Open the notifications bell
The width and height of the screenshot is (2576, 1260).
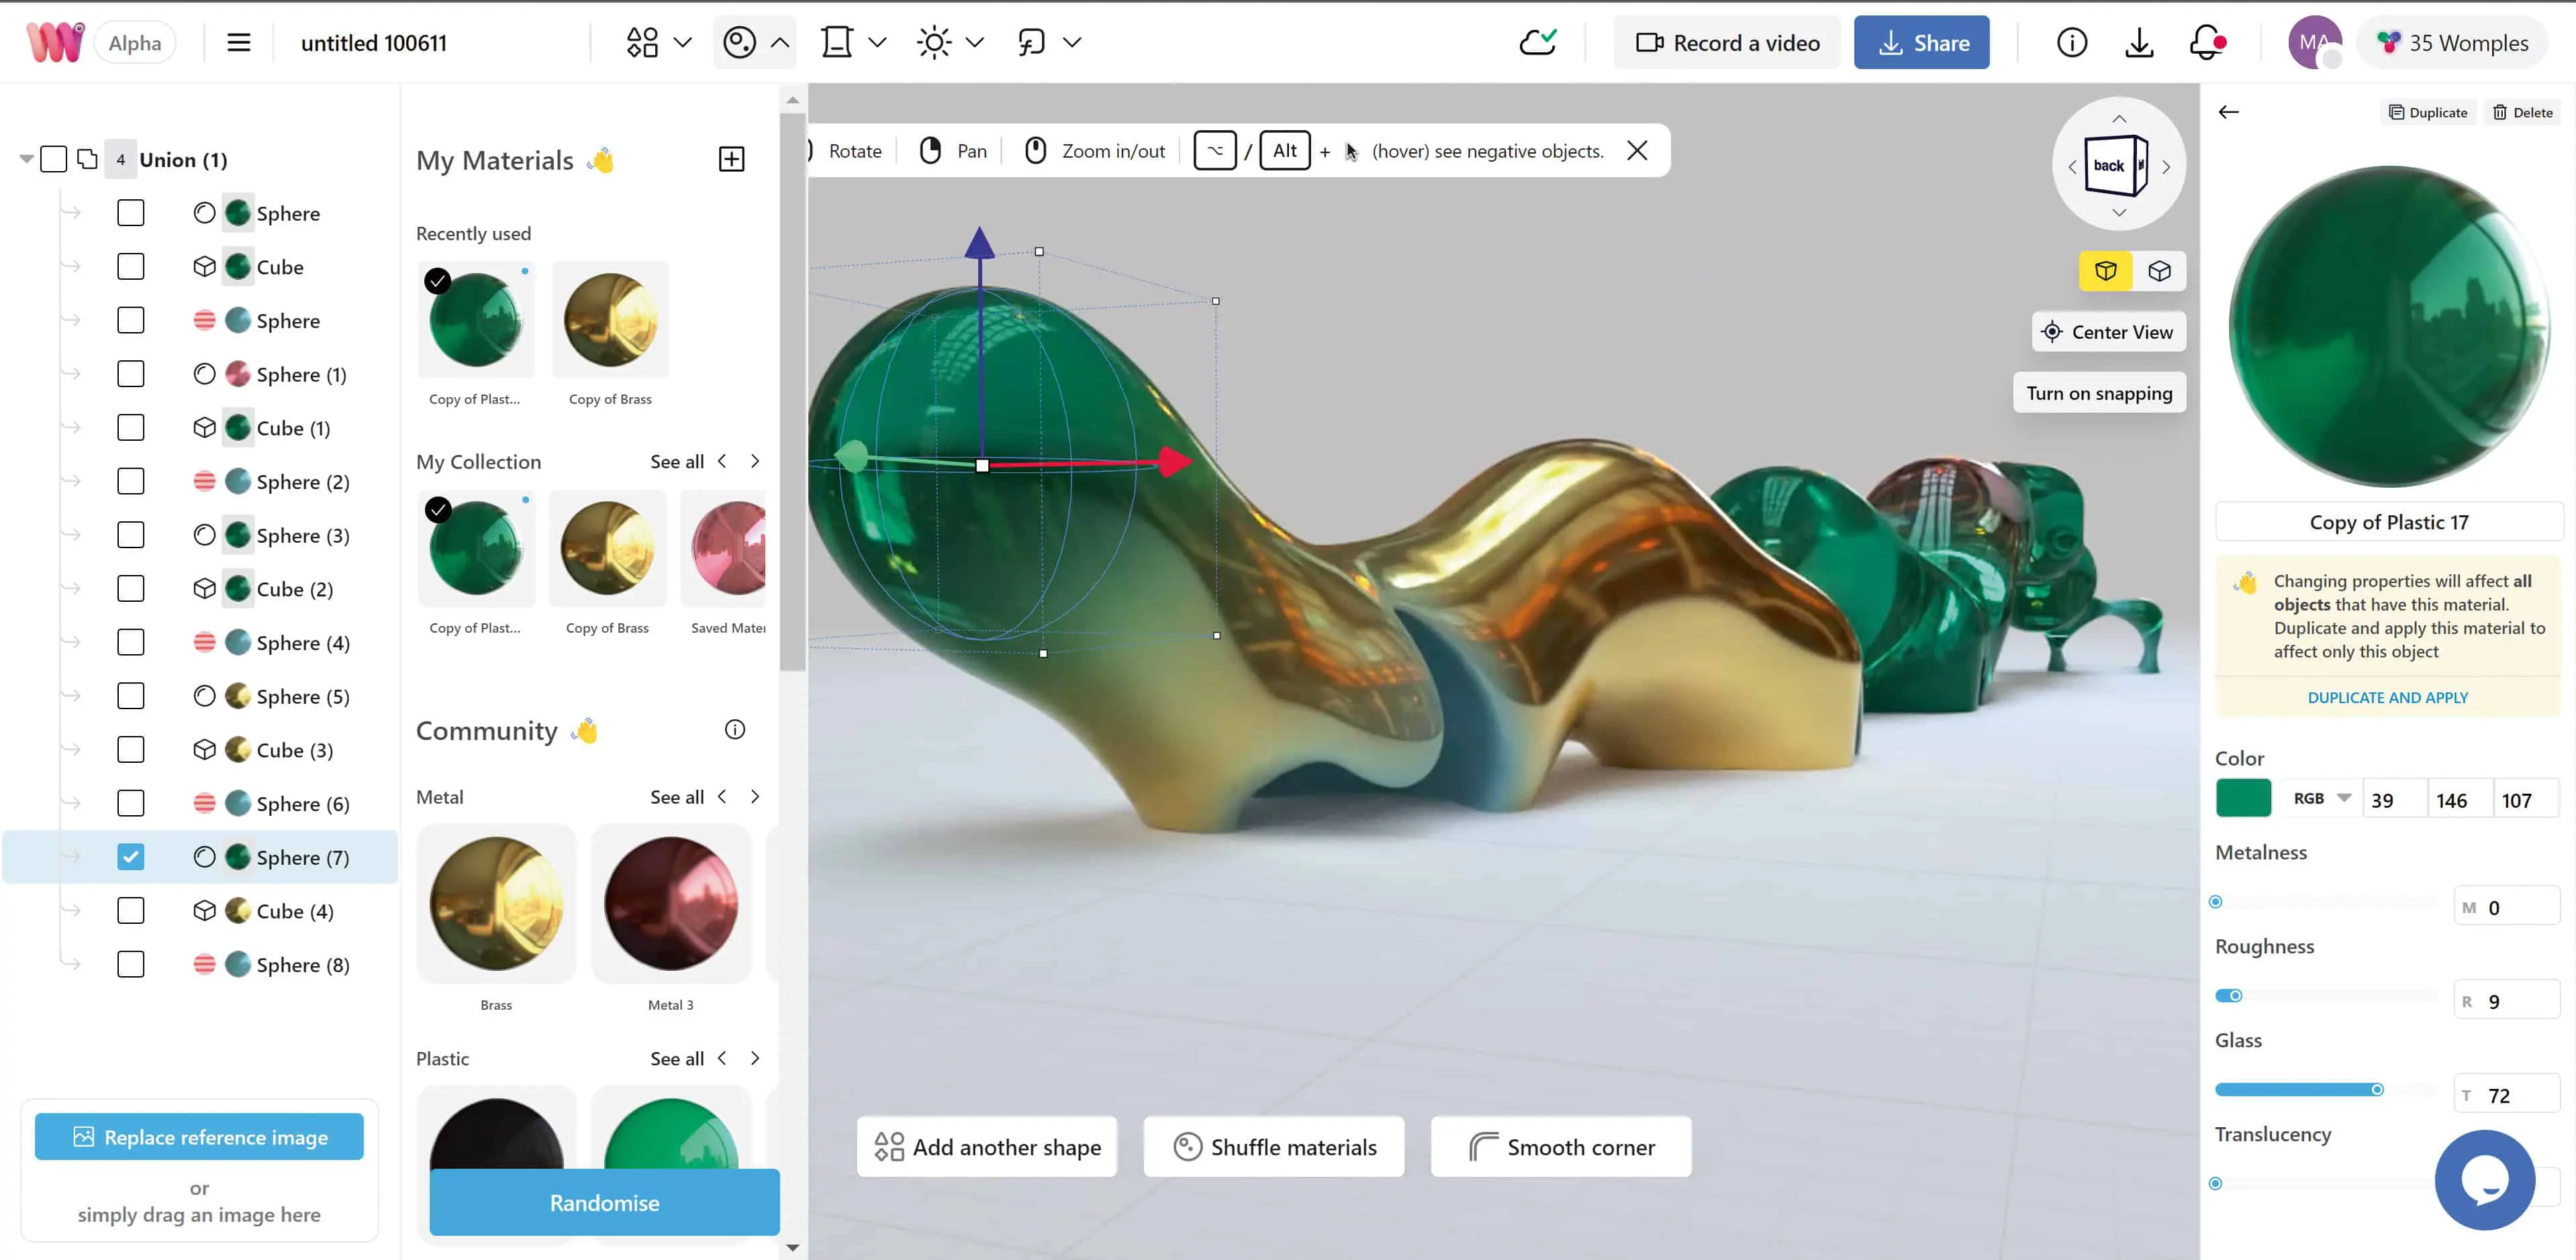[x=2206, y=42]
